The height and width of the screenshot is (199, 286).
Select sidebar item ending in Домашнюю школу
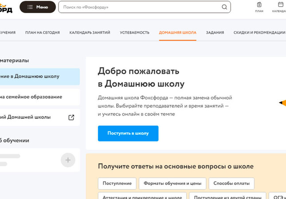click(40, 77)
